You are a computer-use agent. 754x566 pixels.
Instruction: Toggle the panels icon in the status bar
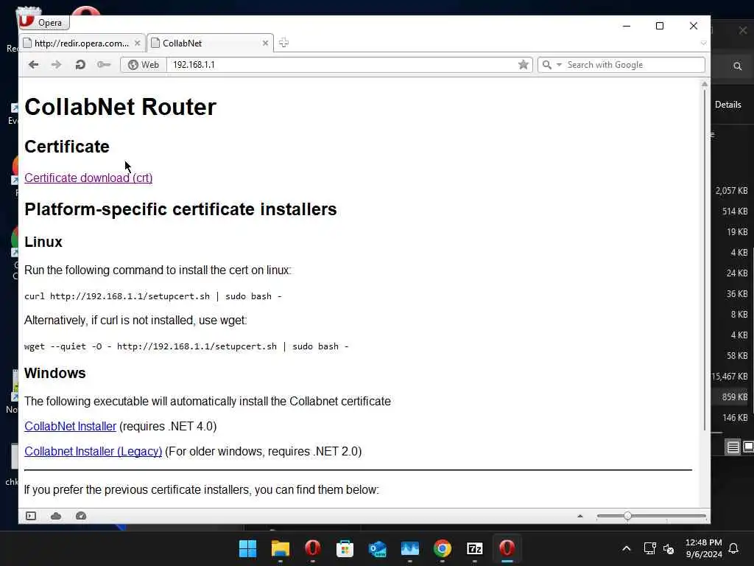pos(31,516)
